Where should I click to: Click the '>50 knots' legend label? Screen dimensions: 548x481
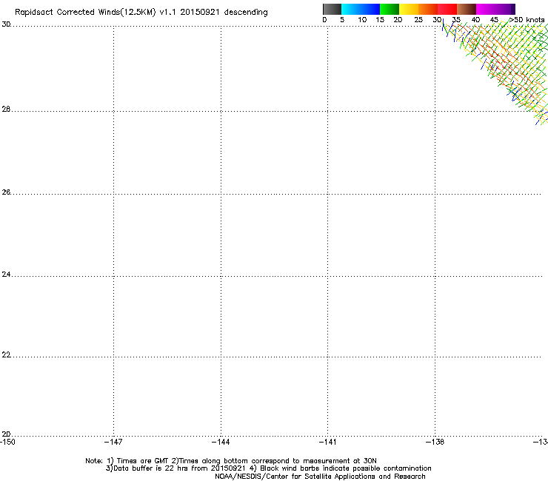tap(527, 20)
